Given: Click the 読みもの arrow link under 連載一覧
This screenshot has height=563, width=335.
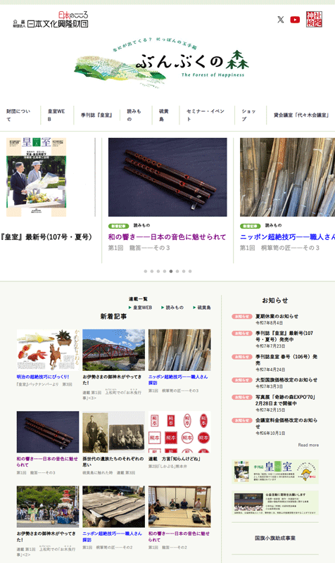Looking at the screenshot, I should [x=172, y=308].
